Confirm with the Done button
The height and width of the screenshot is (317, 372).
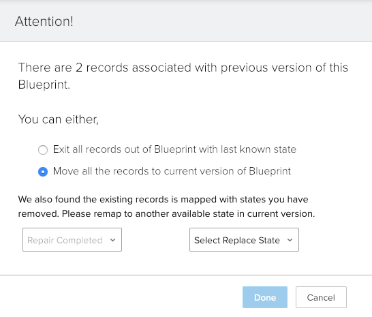tap(265, 297)
